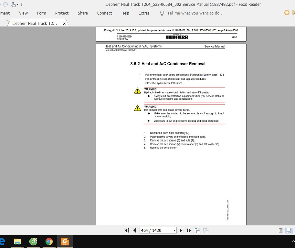Open the Hand tool dropdown arrow

click(17, 4)
